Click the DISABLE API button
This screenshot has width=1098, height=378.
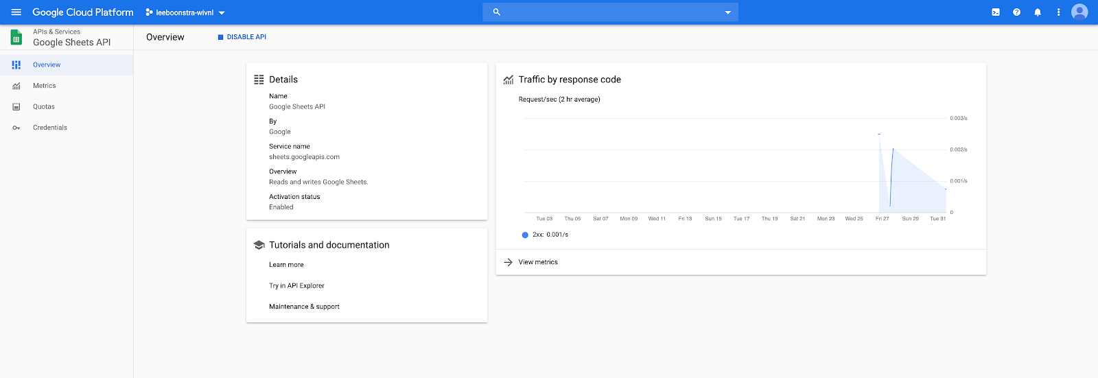pos(242,37)
